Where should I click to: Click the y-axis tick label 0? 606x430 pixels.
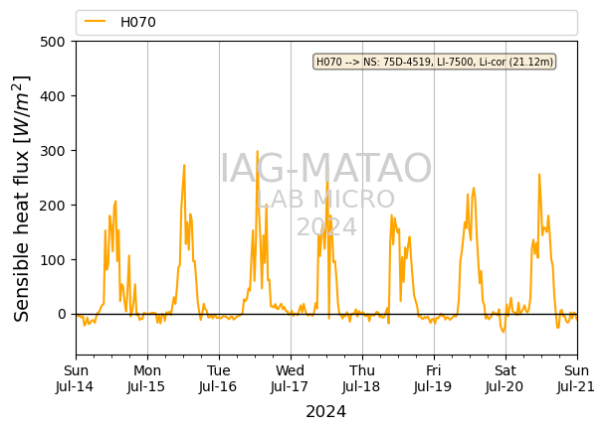click(62, 314)
